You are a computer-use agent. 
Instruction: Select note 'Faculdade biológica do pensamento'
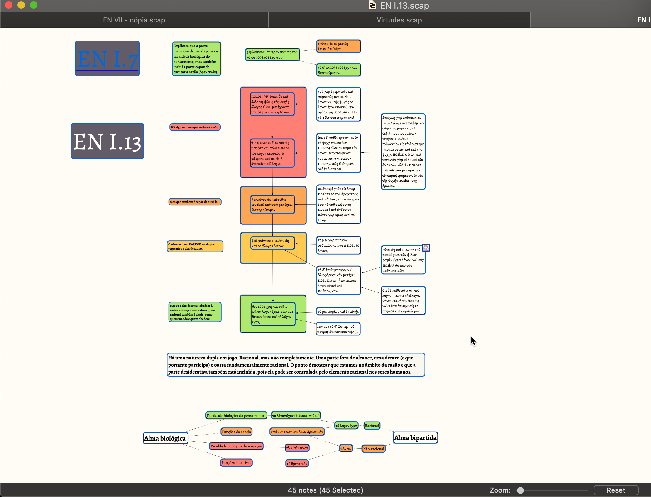pyautogui.click(x=236, y=415)
